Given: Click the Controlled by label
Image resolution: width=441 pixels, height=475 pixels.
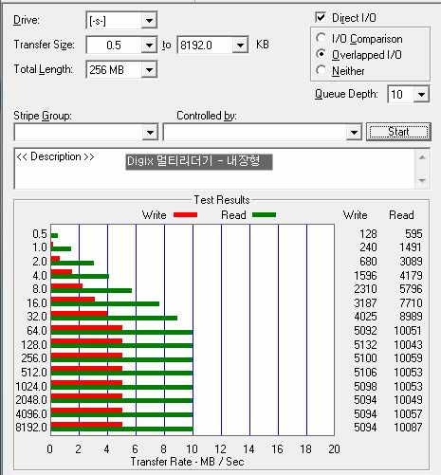Looking at the screenshot, I should click(x=207, y=116).
